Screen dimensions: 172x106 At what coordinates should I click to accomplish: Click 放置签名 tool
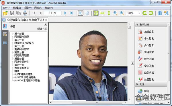tap(146, 79)
